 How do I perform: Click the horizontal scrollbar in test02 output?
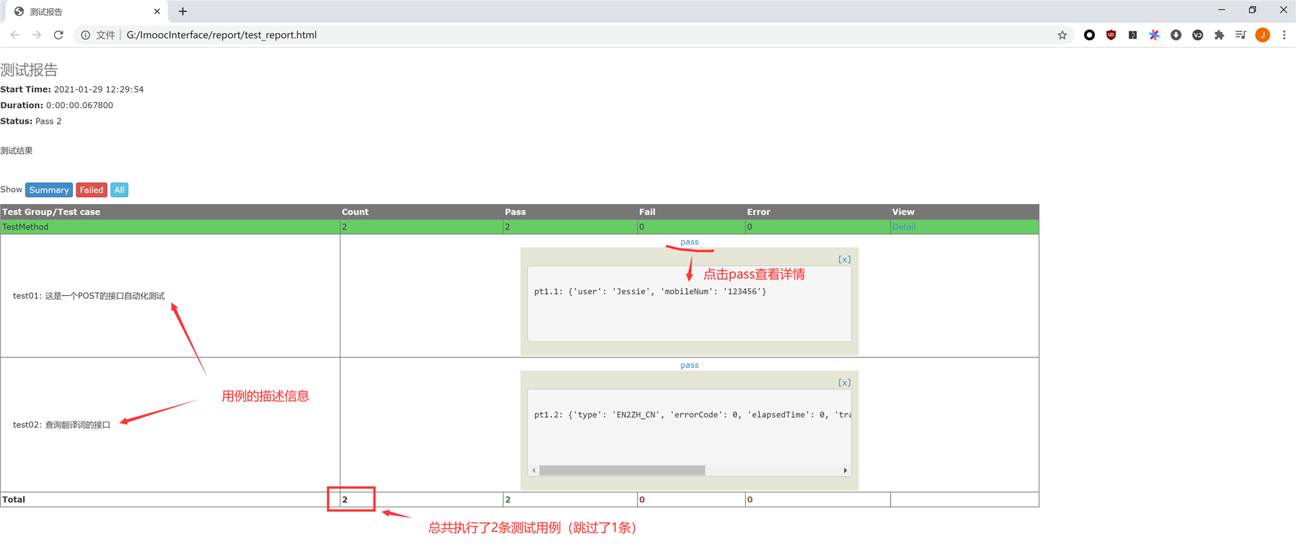(622, 470)
